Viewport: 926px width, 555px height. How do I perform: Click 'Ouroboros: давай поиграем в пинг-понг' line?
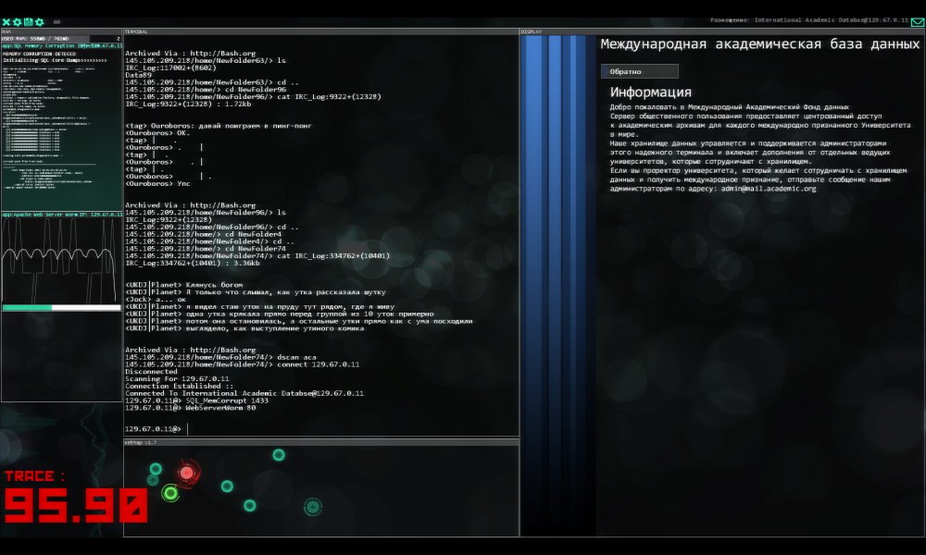[218, 126]
